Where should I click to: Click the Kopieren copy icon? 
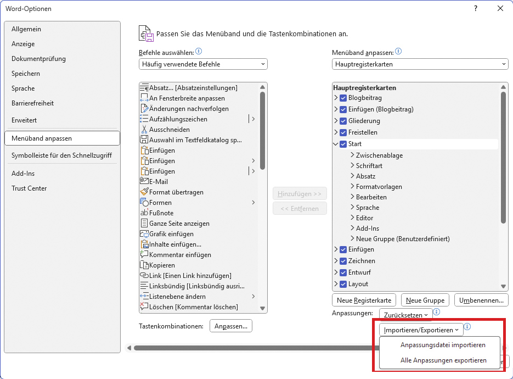[x=144, y=265]
